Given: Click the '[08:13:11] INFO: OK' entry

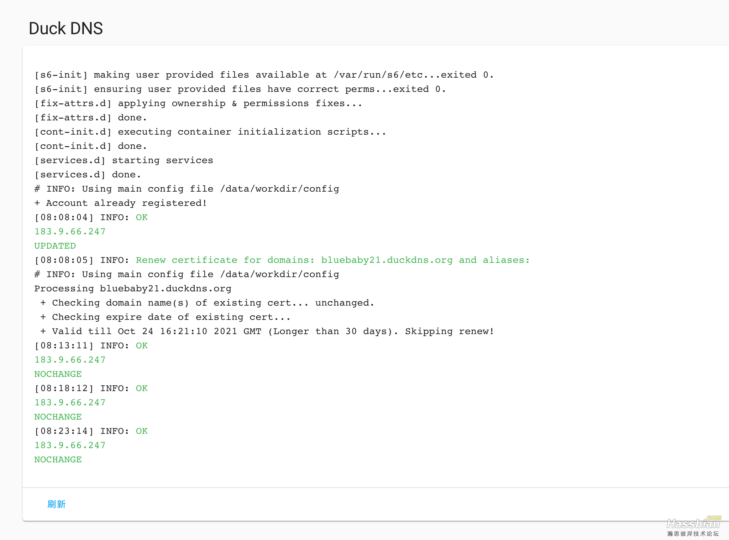Looking at the screenshot, I should [x=91, y=346].
